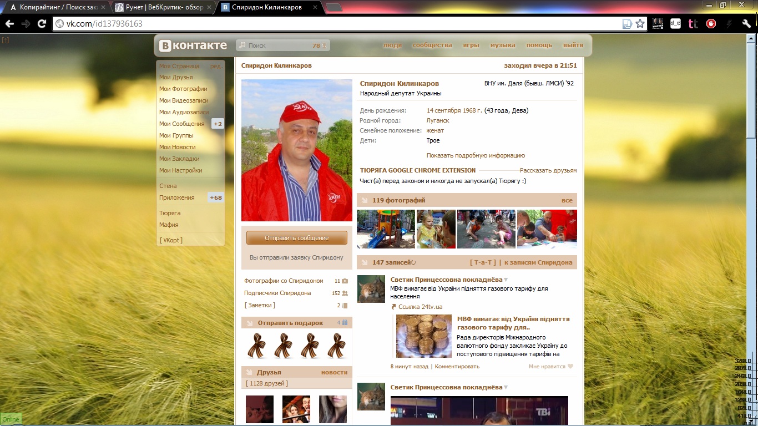This screenshot has width=758, height=426.
Task: Click the browser back arrow
Action: (x=9, y=24)
